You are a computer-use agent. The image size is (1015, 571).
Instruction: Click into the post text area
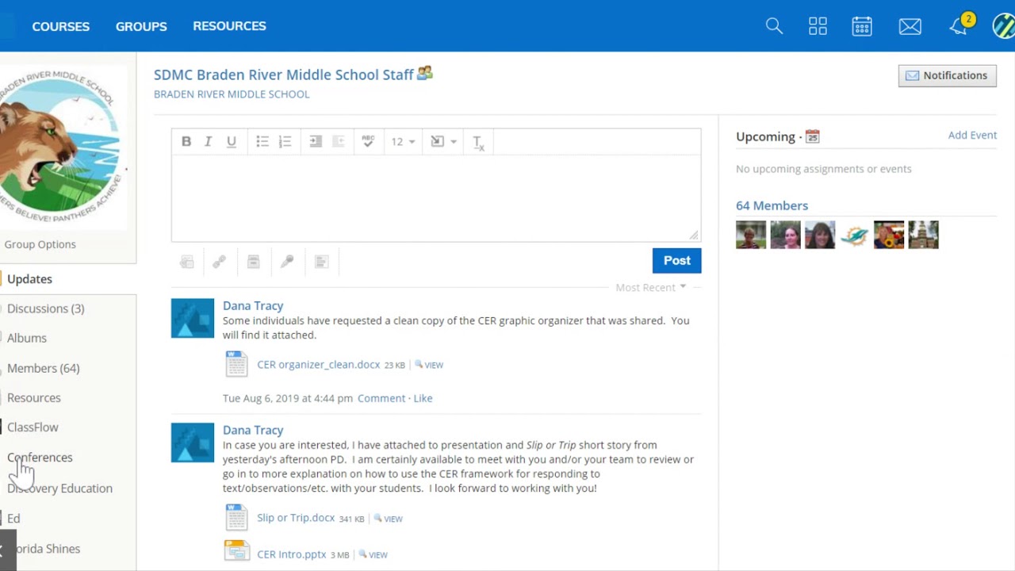click(x=436, y=198)
